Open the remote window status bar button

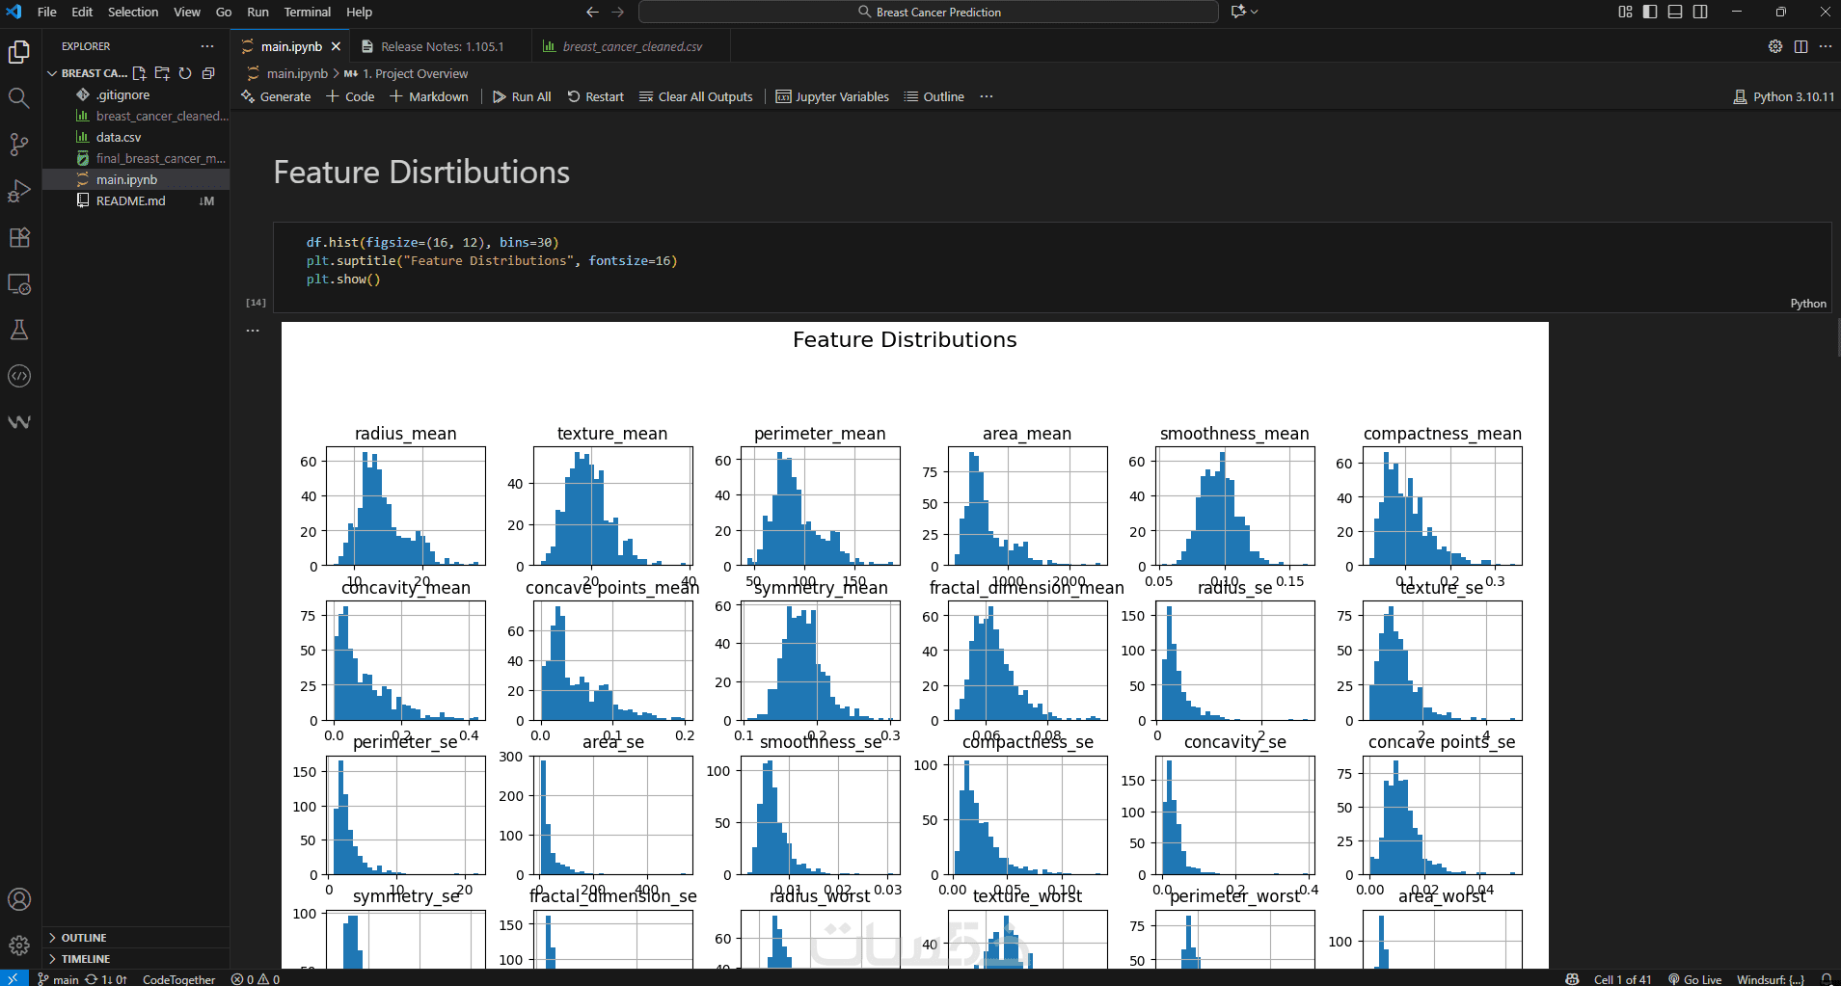tap(14, 979)
